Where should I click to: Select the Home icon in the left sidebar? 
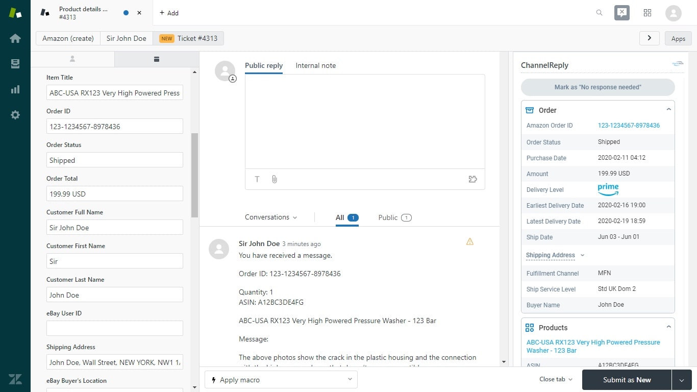point(15,38)
